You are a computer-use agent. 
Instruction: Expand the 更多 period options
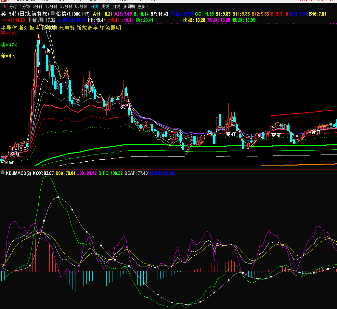(143, 7)
